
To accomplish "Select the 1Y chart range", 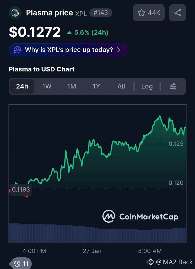I will click(96, 86).
